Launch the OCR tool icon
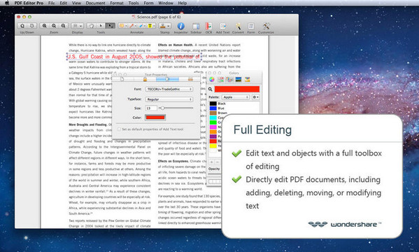 coord(208,26)
